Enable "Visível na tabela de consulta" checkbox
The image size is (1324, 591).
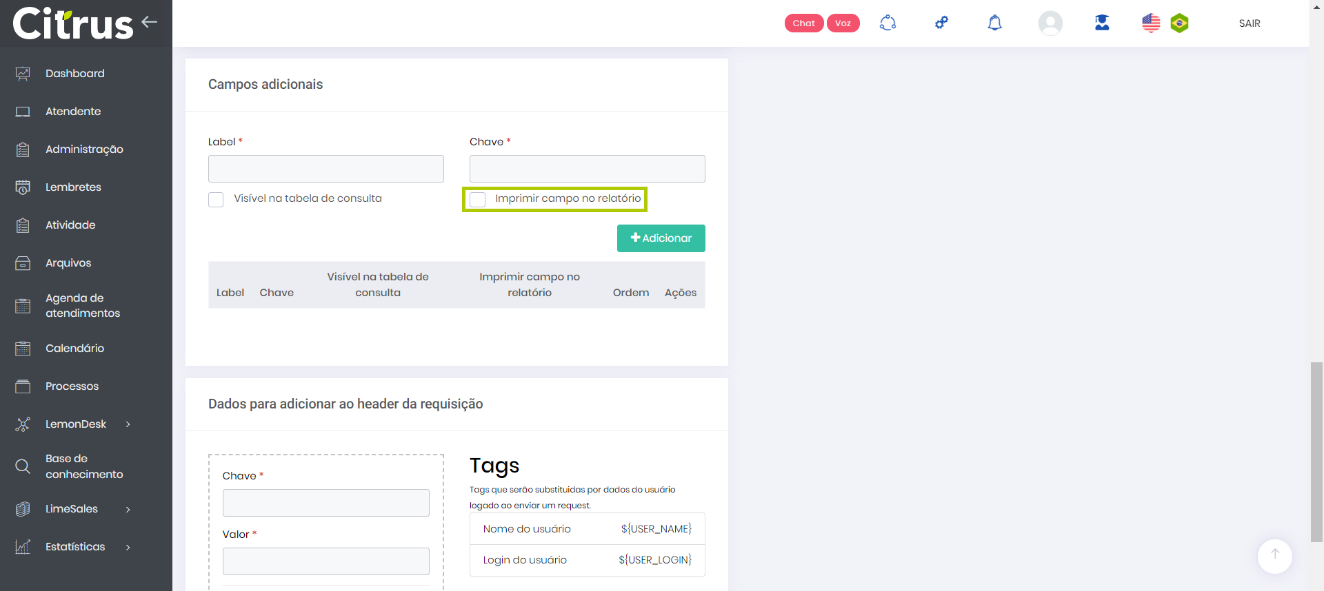point(216,200)
